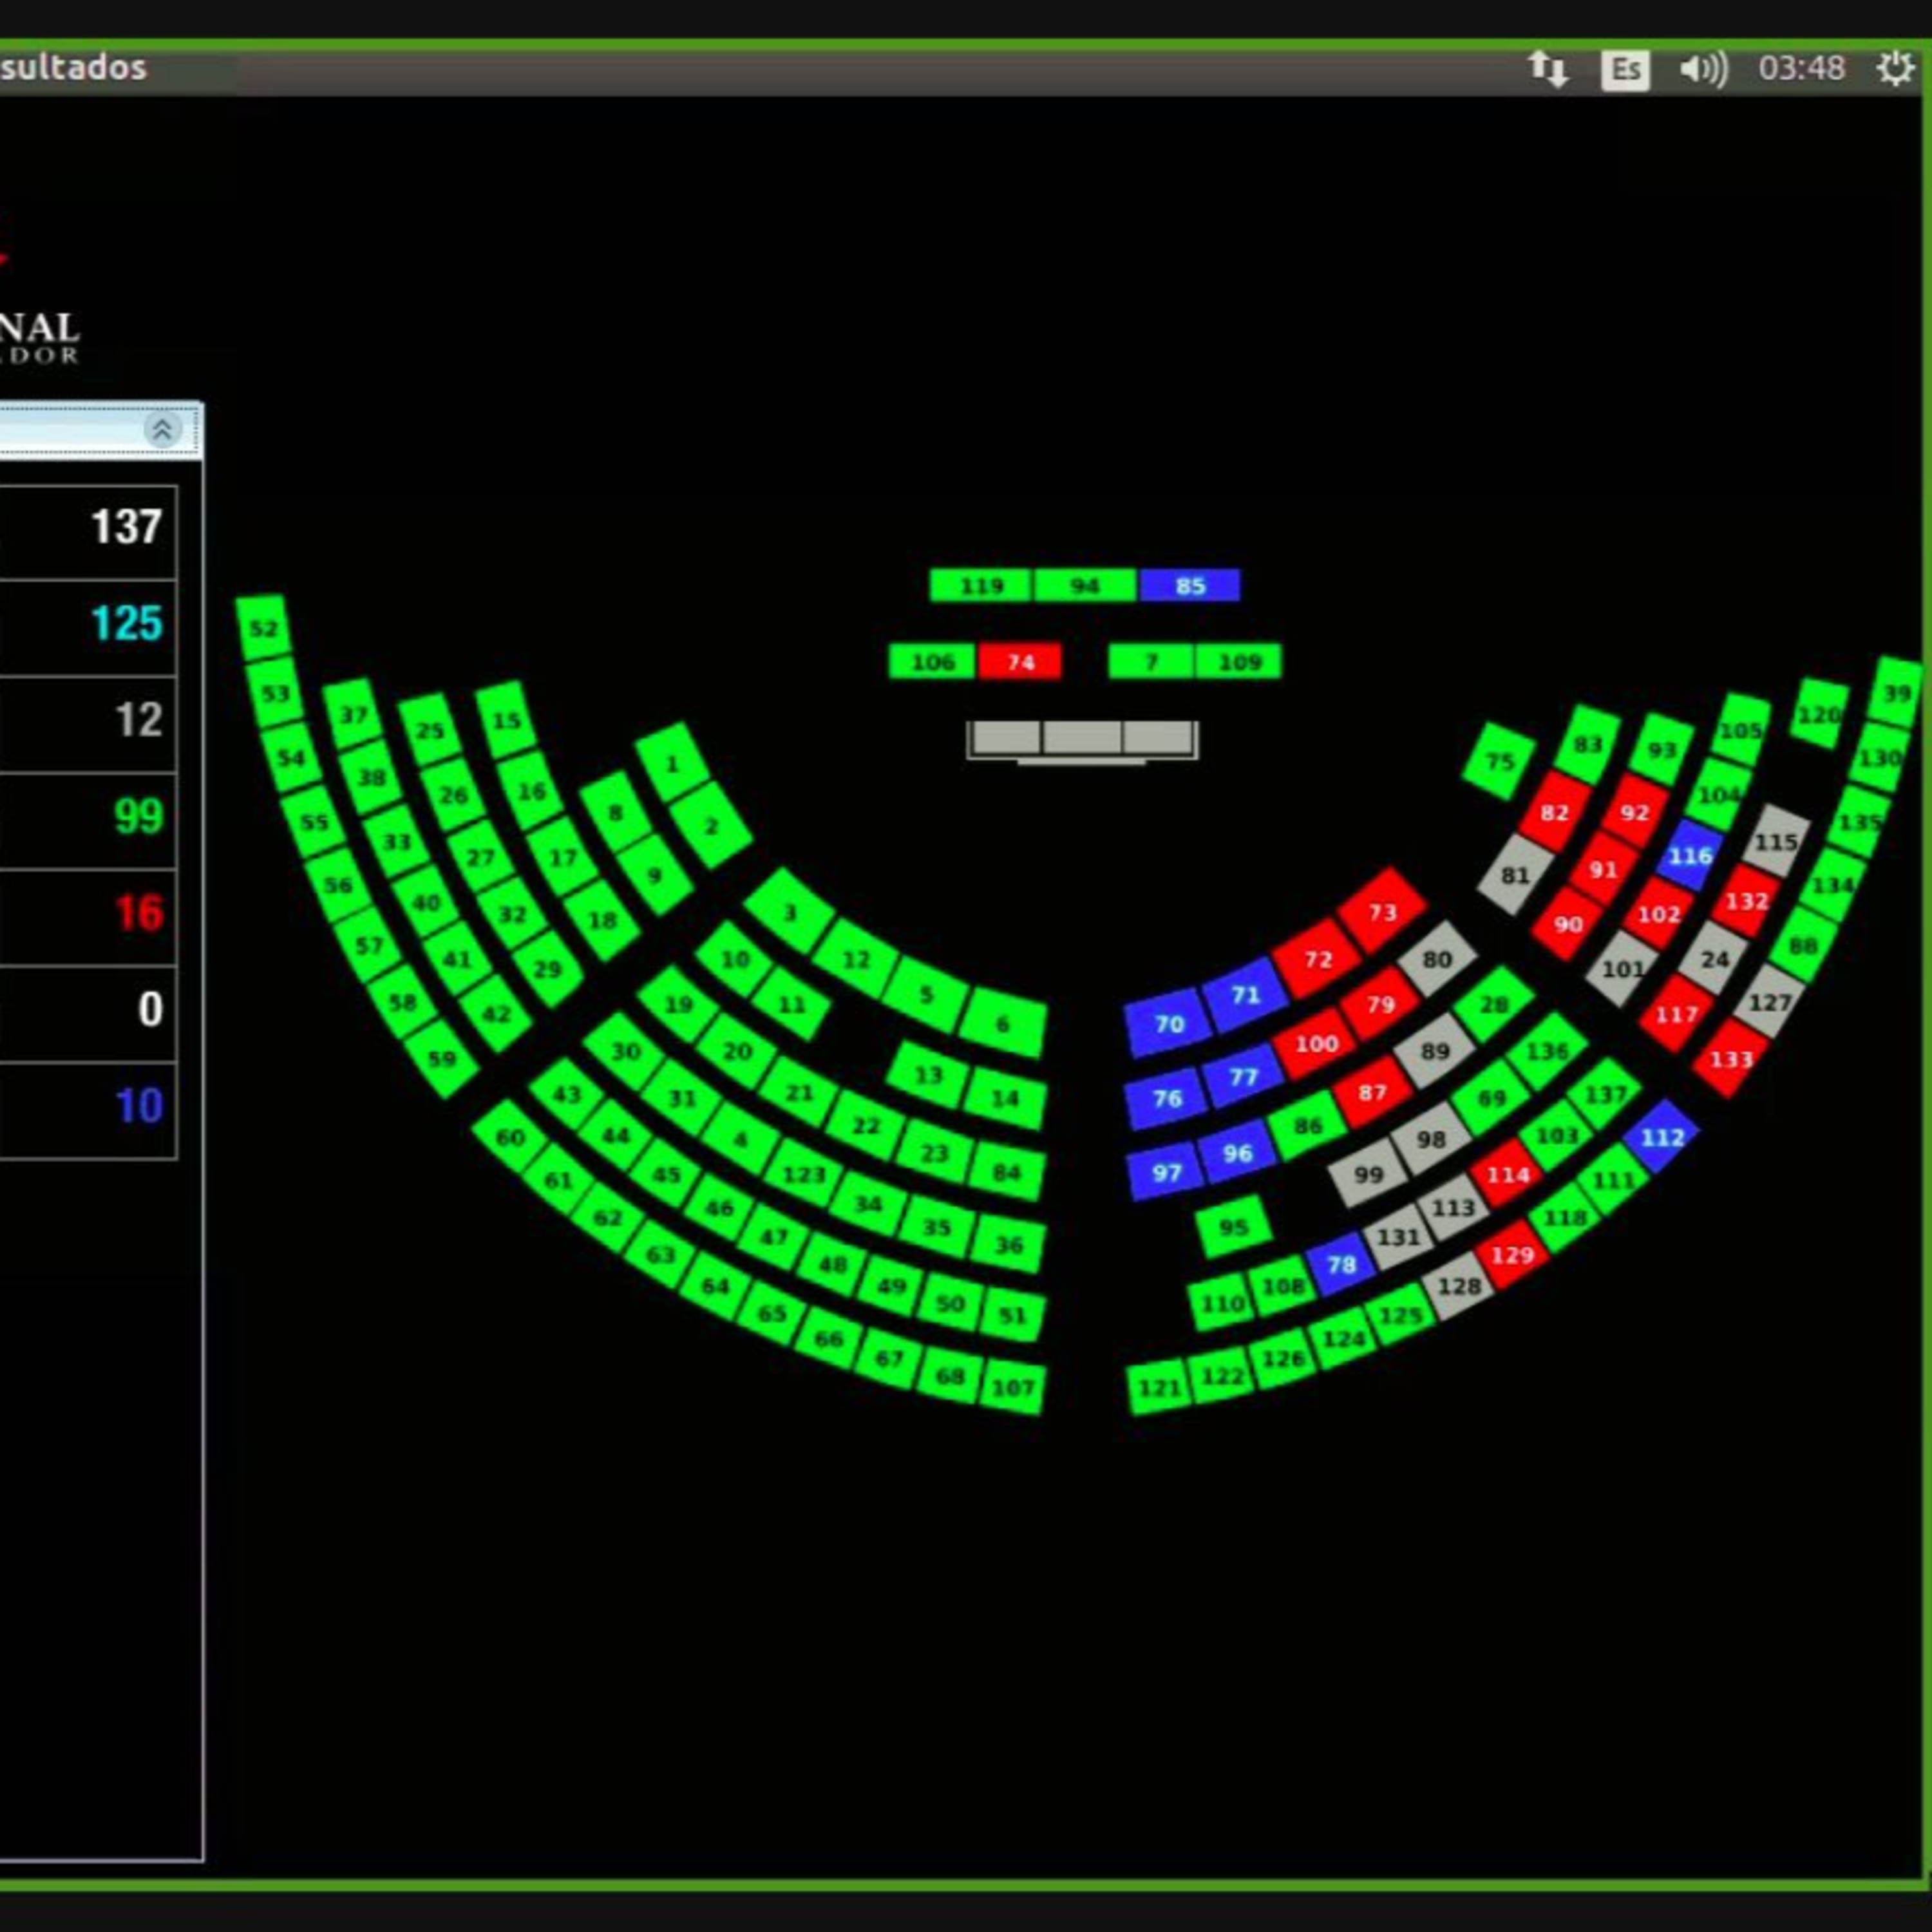This screenshot has height=1932, width=1932.
Task: Open the Es keyboard language indicator
Action: (x=1625, y=70)
